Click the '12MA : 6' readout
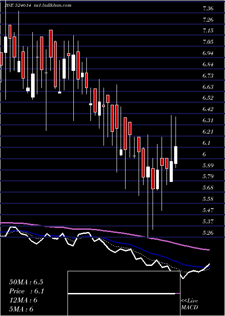Viewport: 225px width, 316px height. tap(23, 300)
